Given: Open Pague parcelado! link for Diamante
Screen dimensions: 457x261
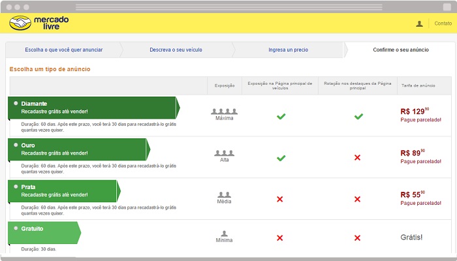Looking at the screenshot, I should coord(421,119).
